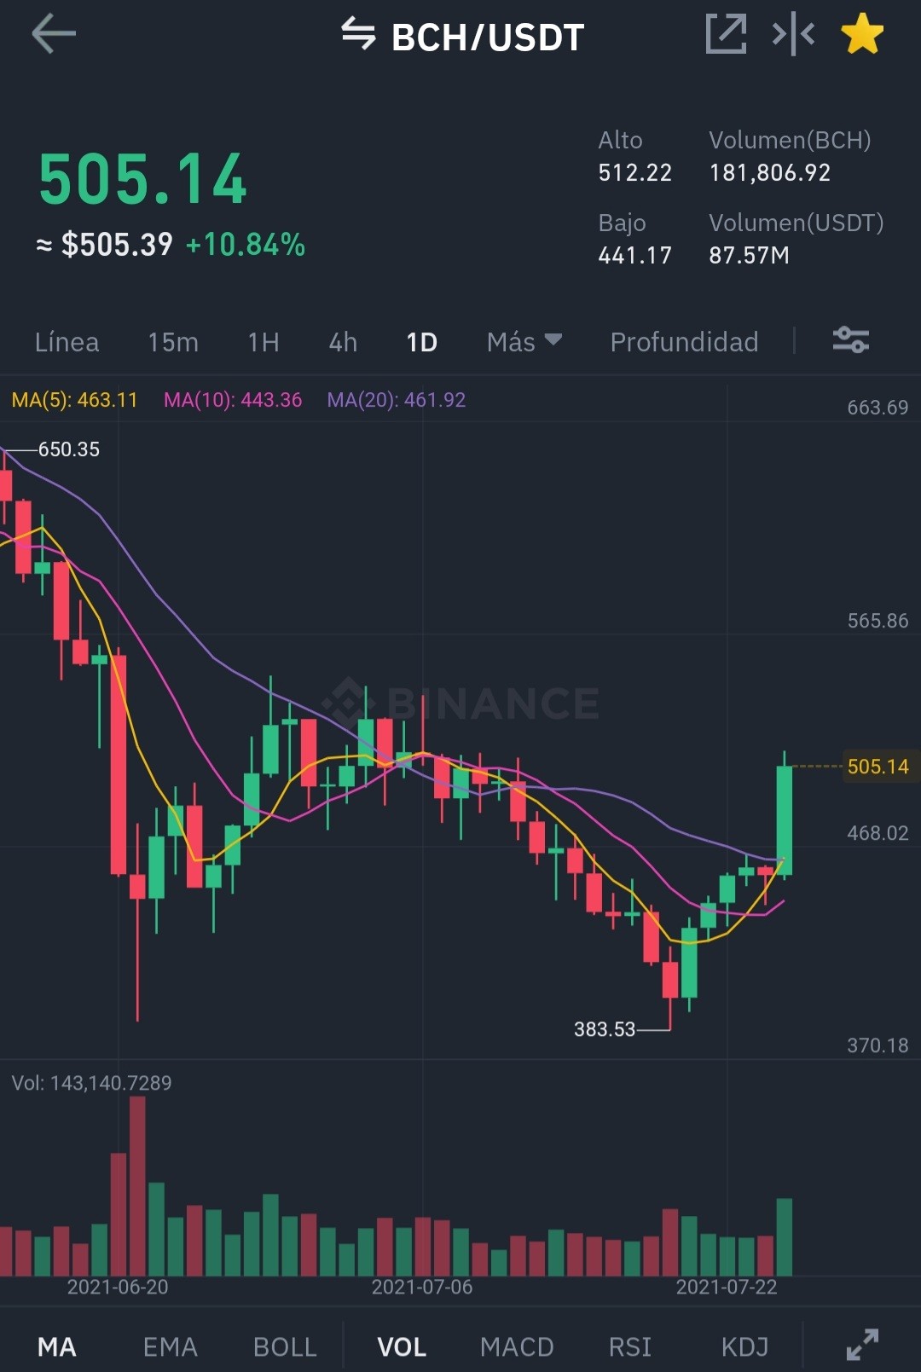The width and height of the screenshot is (921, 1372).
Task: Open chart settings sliders icon
Action: (850, 340)
